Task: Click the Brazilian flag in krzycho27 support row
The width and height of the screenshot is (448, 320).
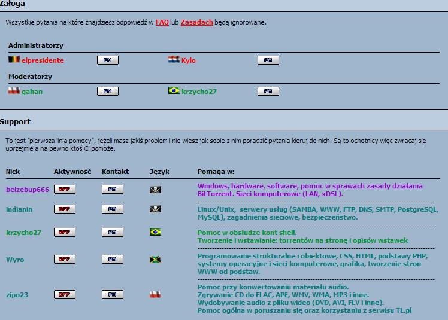Action: [156, 232]
